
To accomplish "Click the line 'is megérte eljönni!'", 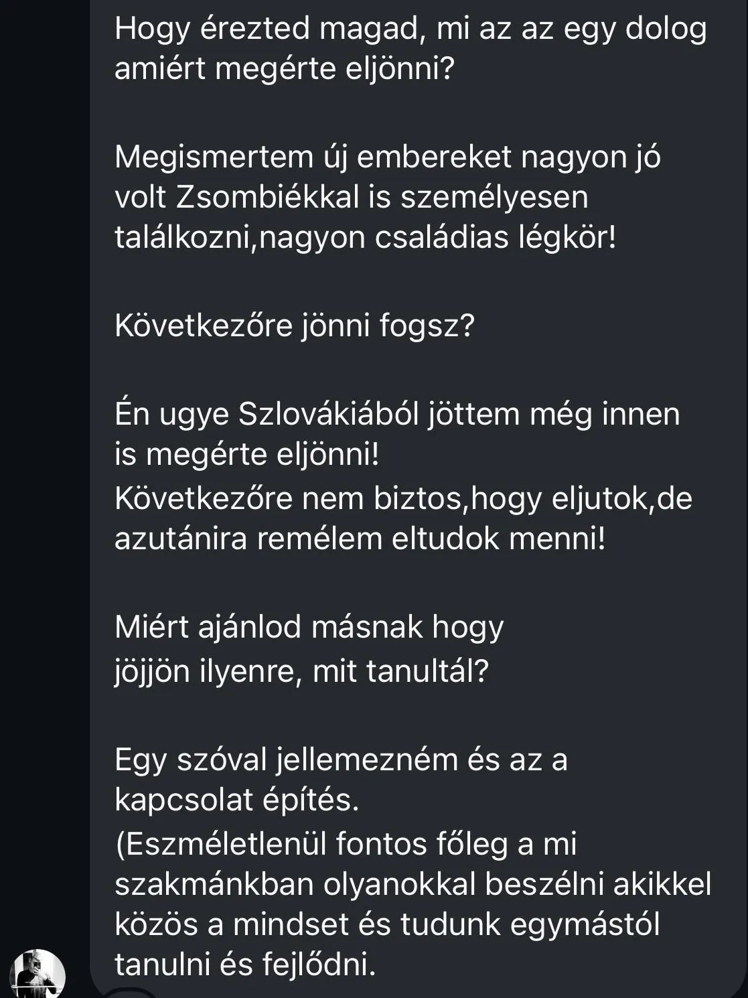I will point(246,455).
